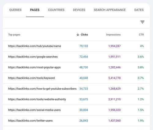
Task: Click the 1,282,446 impressions value
Action: click(114, 67)
